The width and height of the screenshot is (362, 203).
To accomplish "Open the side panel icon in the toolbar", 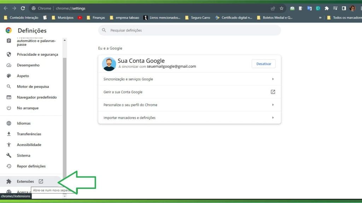I will [344, 8].
